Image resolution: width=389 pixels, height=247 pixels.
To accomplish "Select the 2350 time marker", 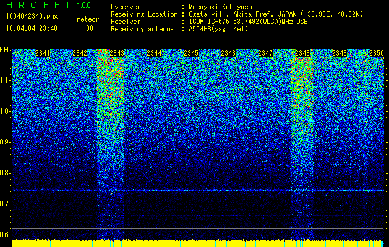I will click(377, 53).
